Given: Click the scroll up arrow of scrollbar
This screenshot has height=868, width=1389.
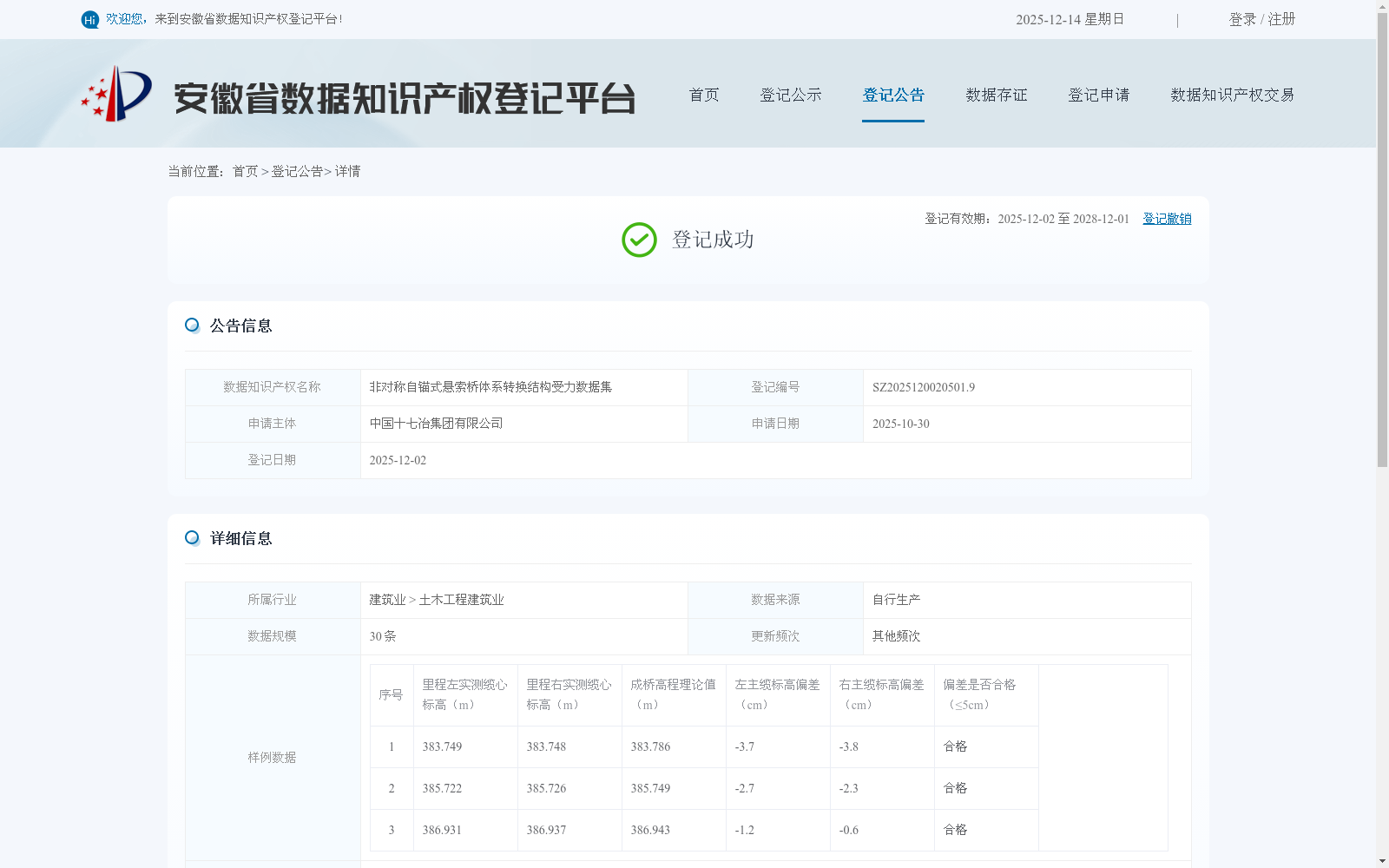Looking at the screenshot, I should pyautogui.click(x=1382, y=6).
